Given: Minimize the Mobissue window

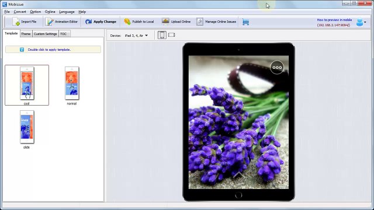Looking at the screenshot, I should click(x=347, y=3).
